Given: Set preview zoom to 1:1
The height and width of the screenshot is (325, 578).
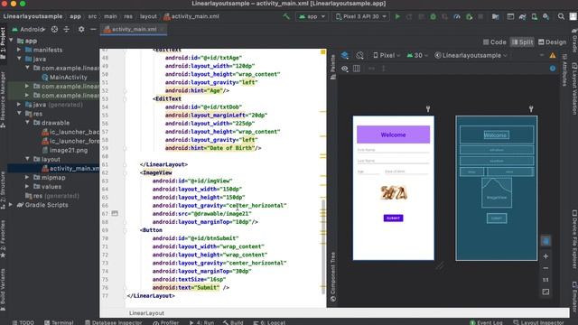Looking at the screenshot, I should click(545, 280).
